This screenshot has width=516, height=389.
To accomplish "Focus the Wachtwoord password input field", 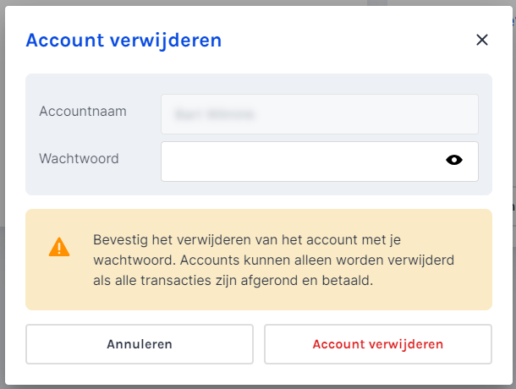I will coord(319,162).
